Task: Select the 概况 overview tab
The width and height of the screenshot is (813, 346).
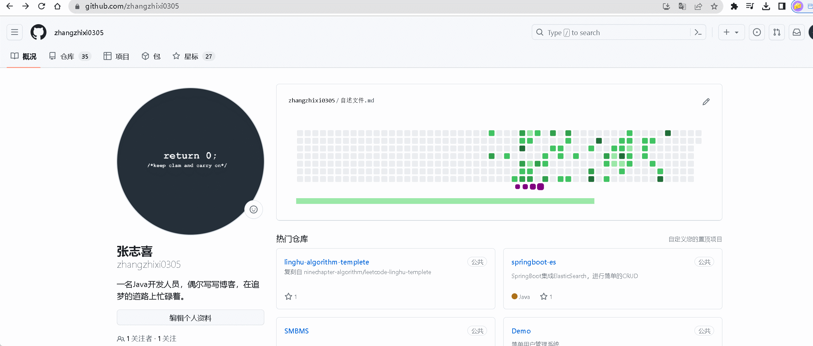Action: (x=24, y=56)
